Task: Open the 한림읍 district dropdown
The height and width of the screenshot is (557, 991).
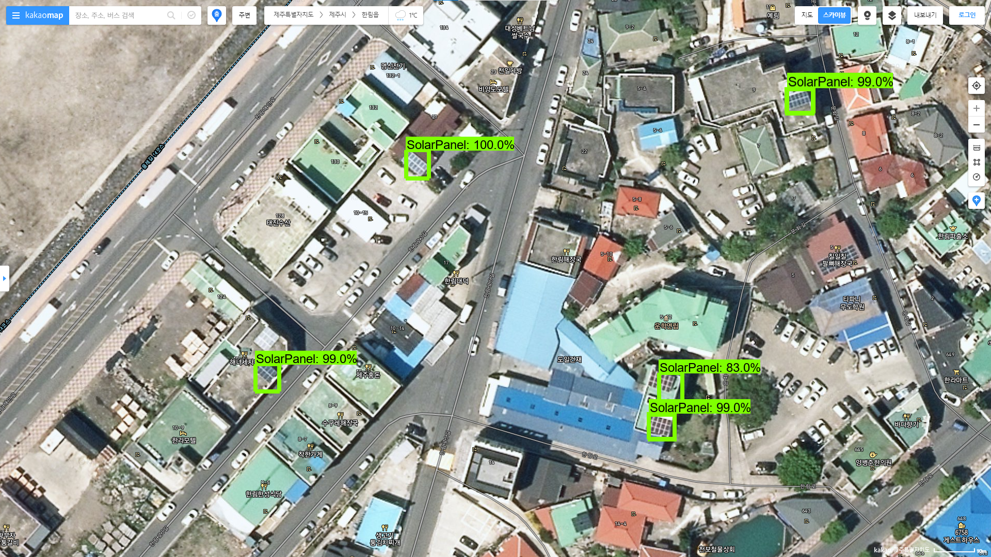Action: click(x=370, y=15)
